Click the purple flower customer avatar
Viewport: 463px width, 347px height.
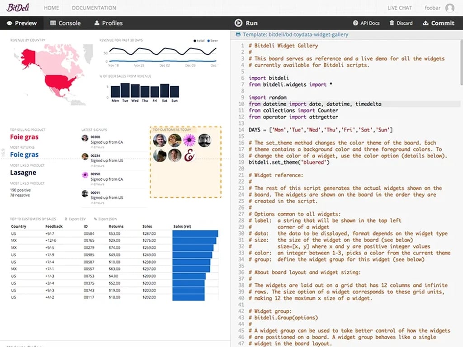coord(189,140)
